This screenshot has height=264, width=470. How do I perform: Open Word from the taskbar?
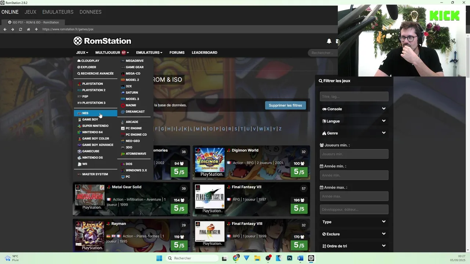[x=300, y=258]
